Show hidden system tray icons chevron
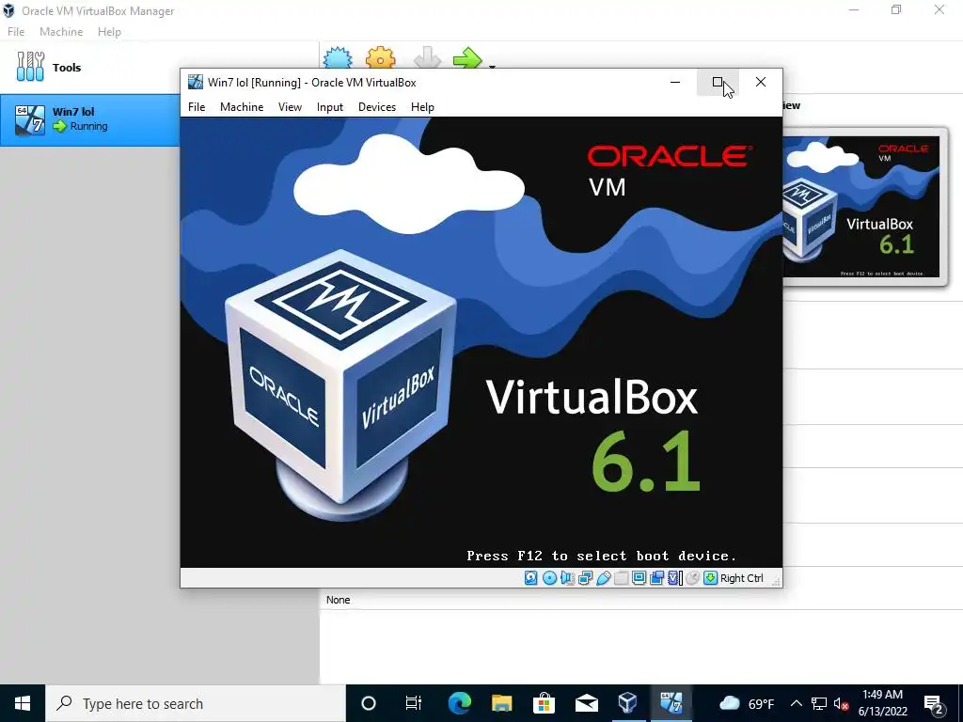963x722 pixels. [796, 703]
